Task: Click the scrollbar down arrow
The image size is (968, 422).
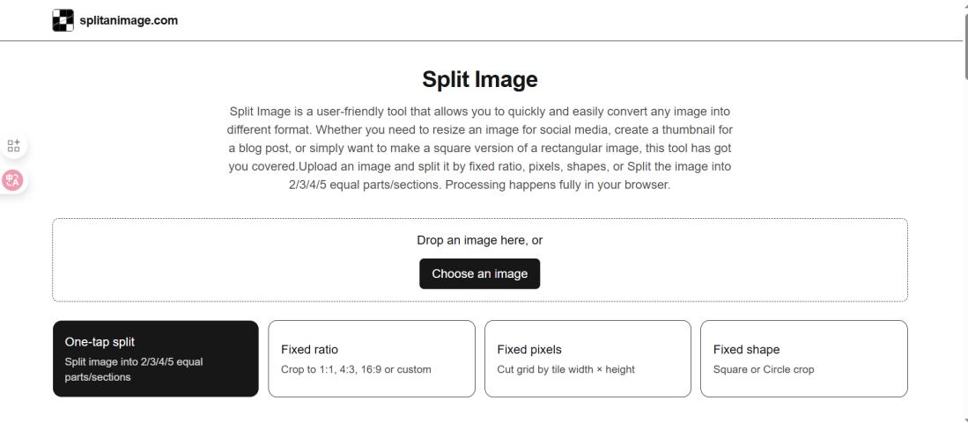Action: 966,418
